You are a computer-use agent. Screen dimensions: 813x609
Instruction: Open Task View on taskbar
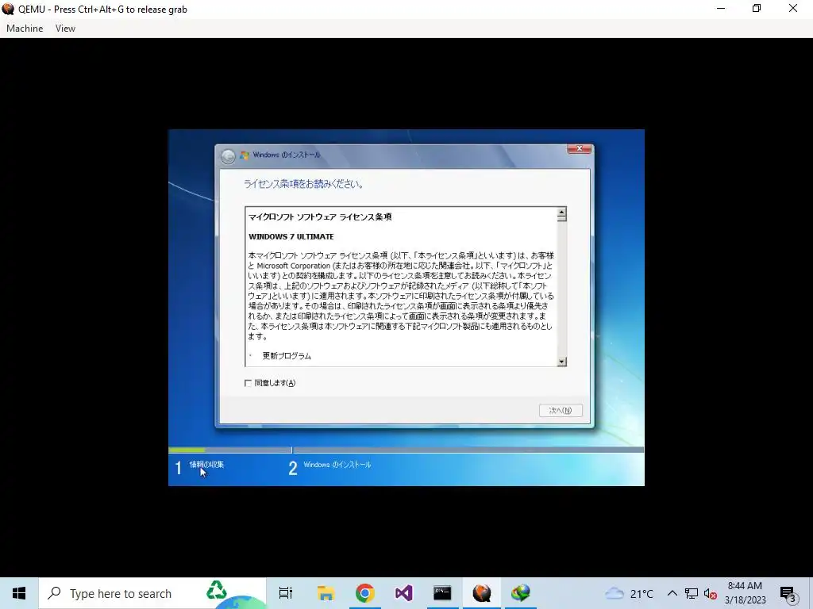pos(286,593)
